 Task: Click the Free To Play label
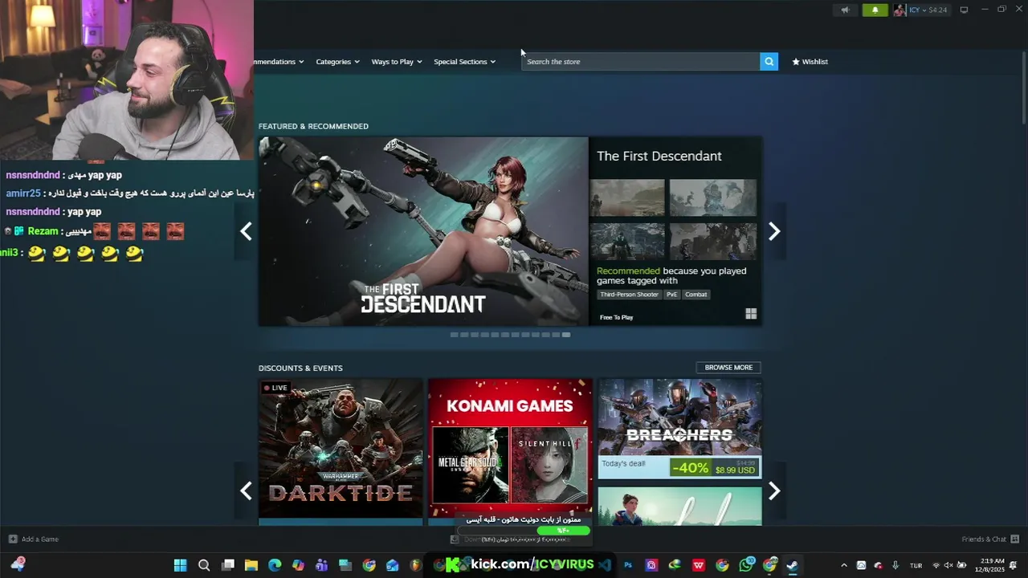click(616, 317)
